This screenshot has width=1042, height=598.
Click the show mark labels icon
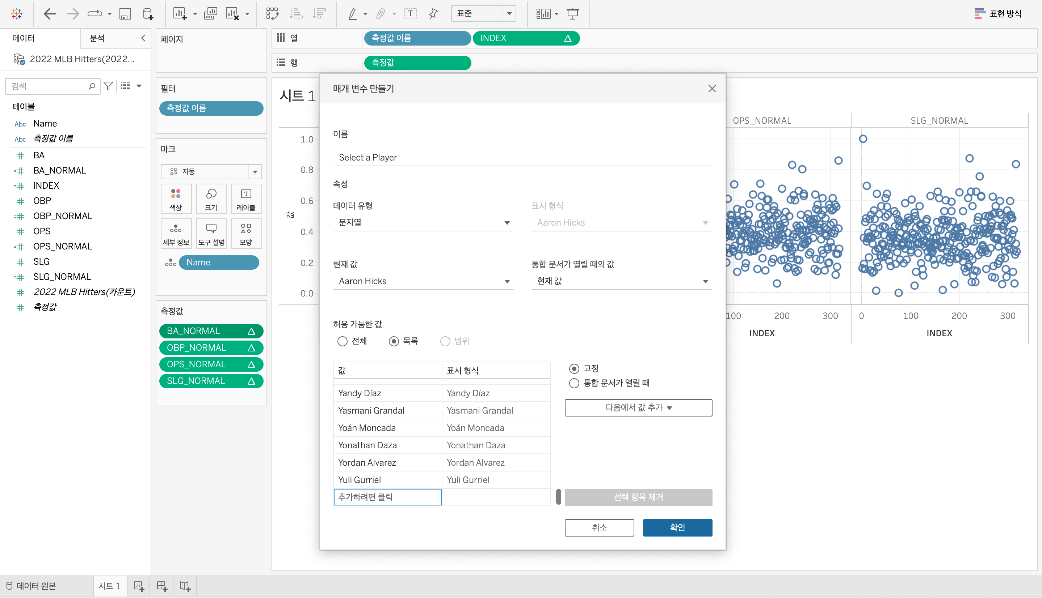410,13
